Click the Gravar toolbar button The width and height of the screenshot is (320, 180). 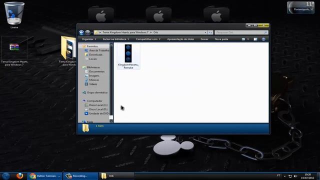click(204, 39)
